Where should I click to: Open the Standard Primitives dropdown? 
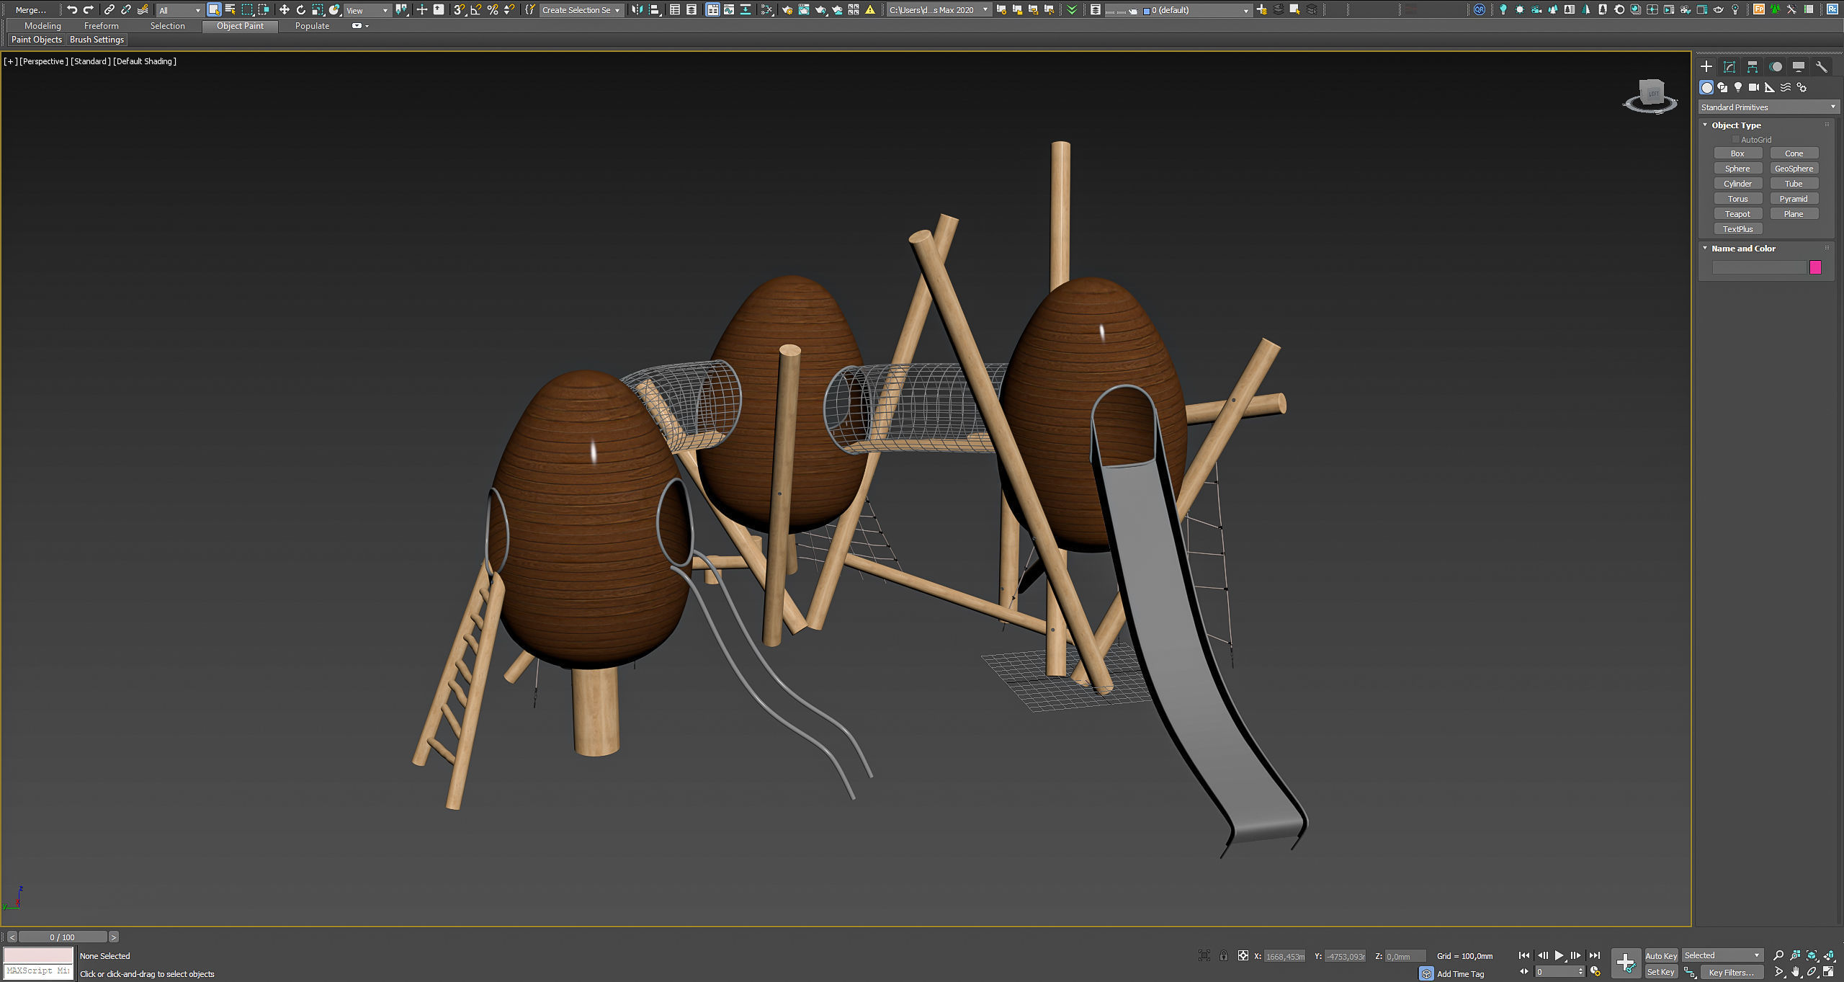click(1768, 107)
